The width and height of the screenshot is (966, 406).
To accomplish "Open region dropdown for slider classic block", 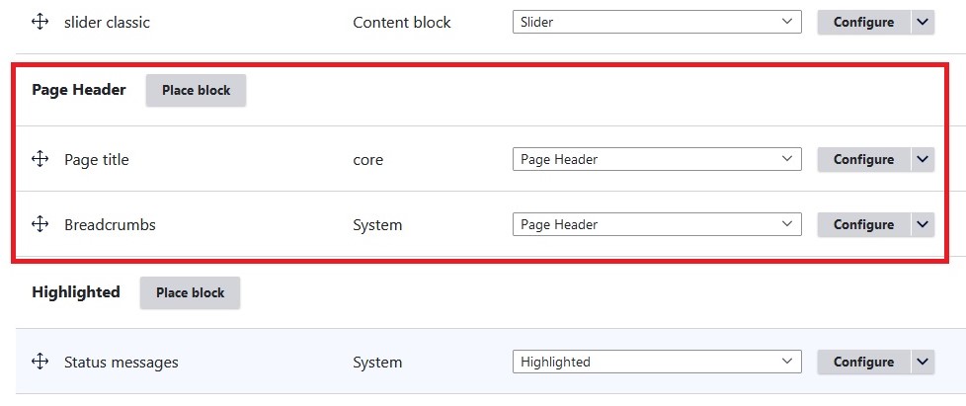I will tap(657, 22).
